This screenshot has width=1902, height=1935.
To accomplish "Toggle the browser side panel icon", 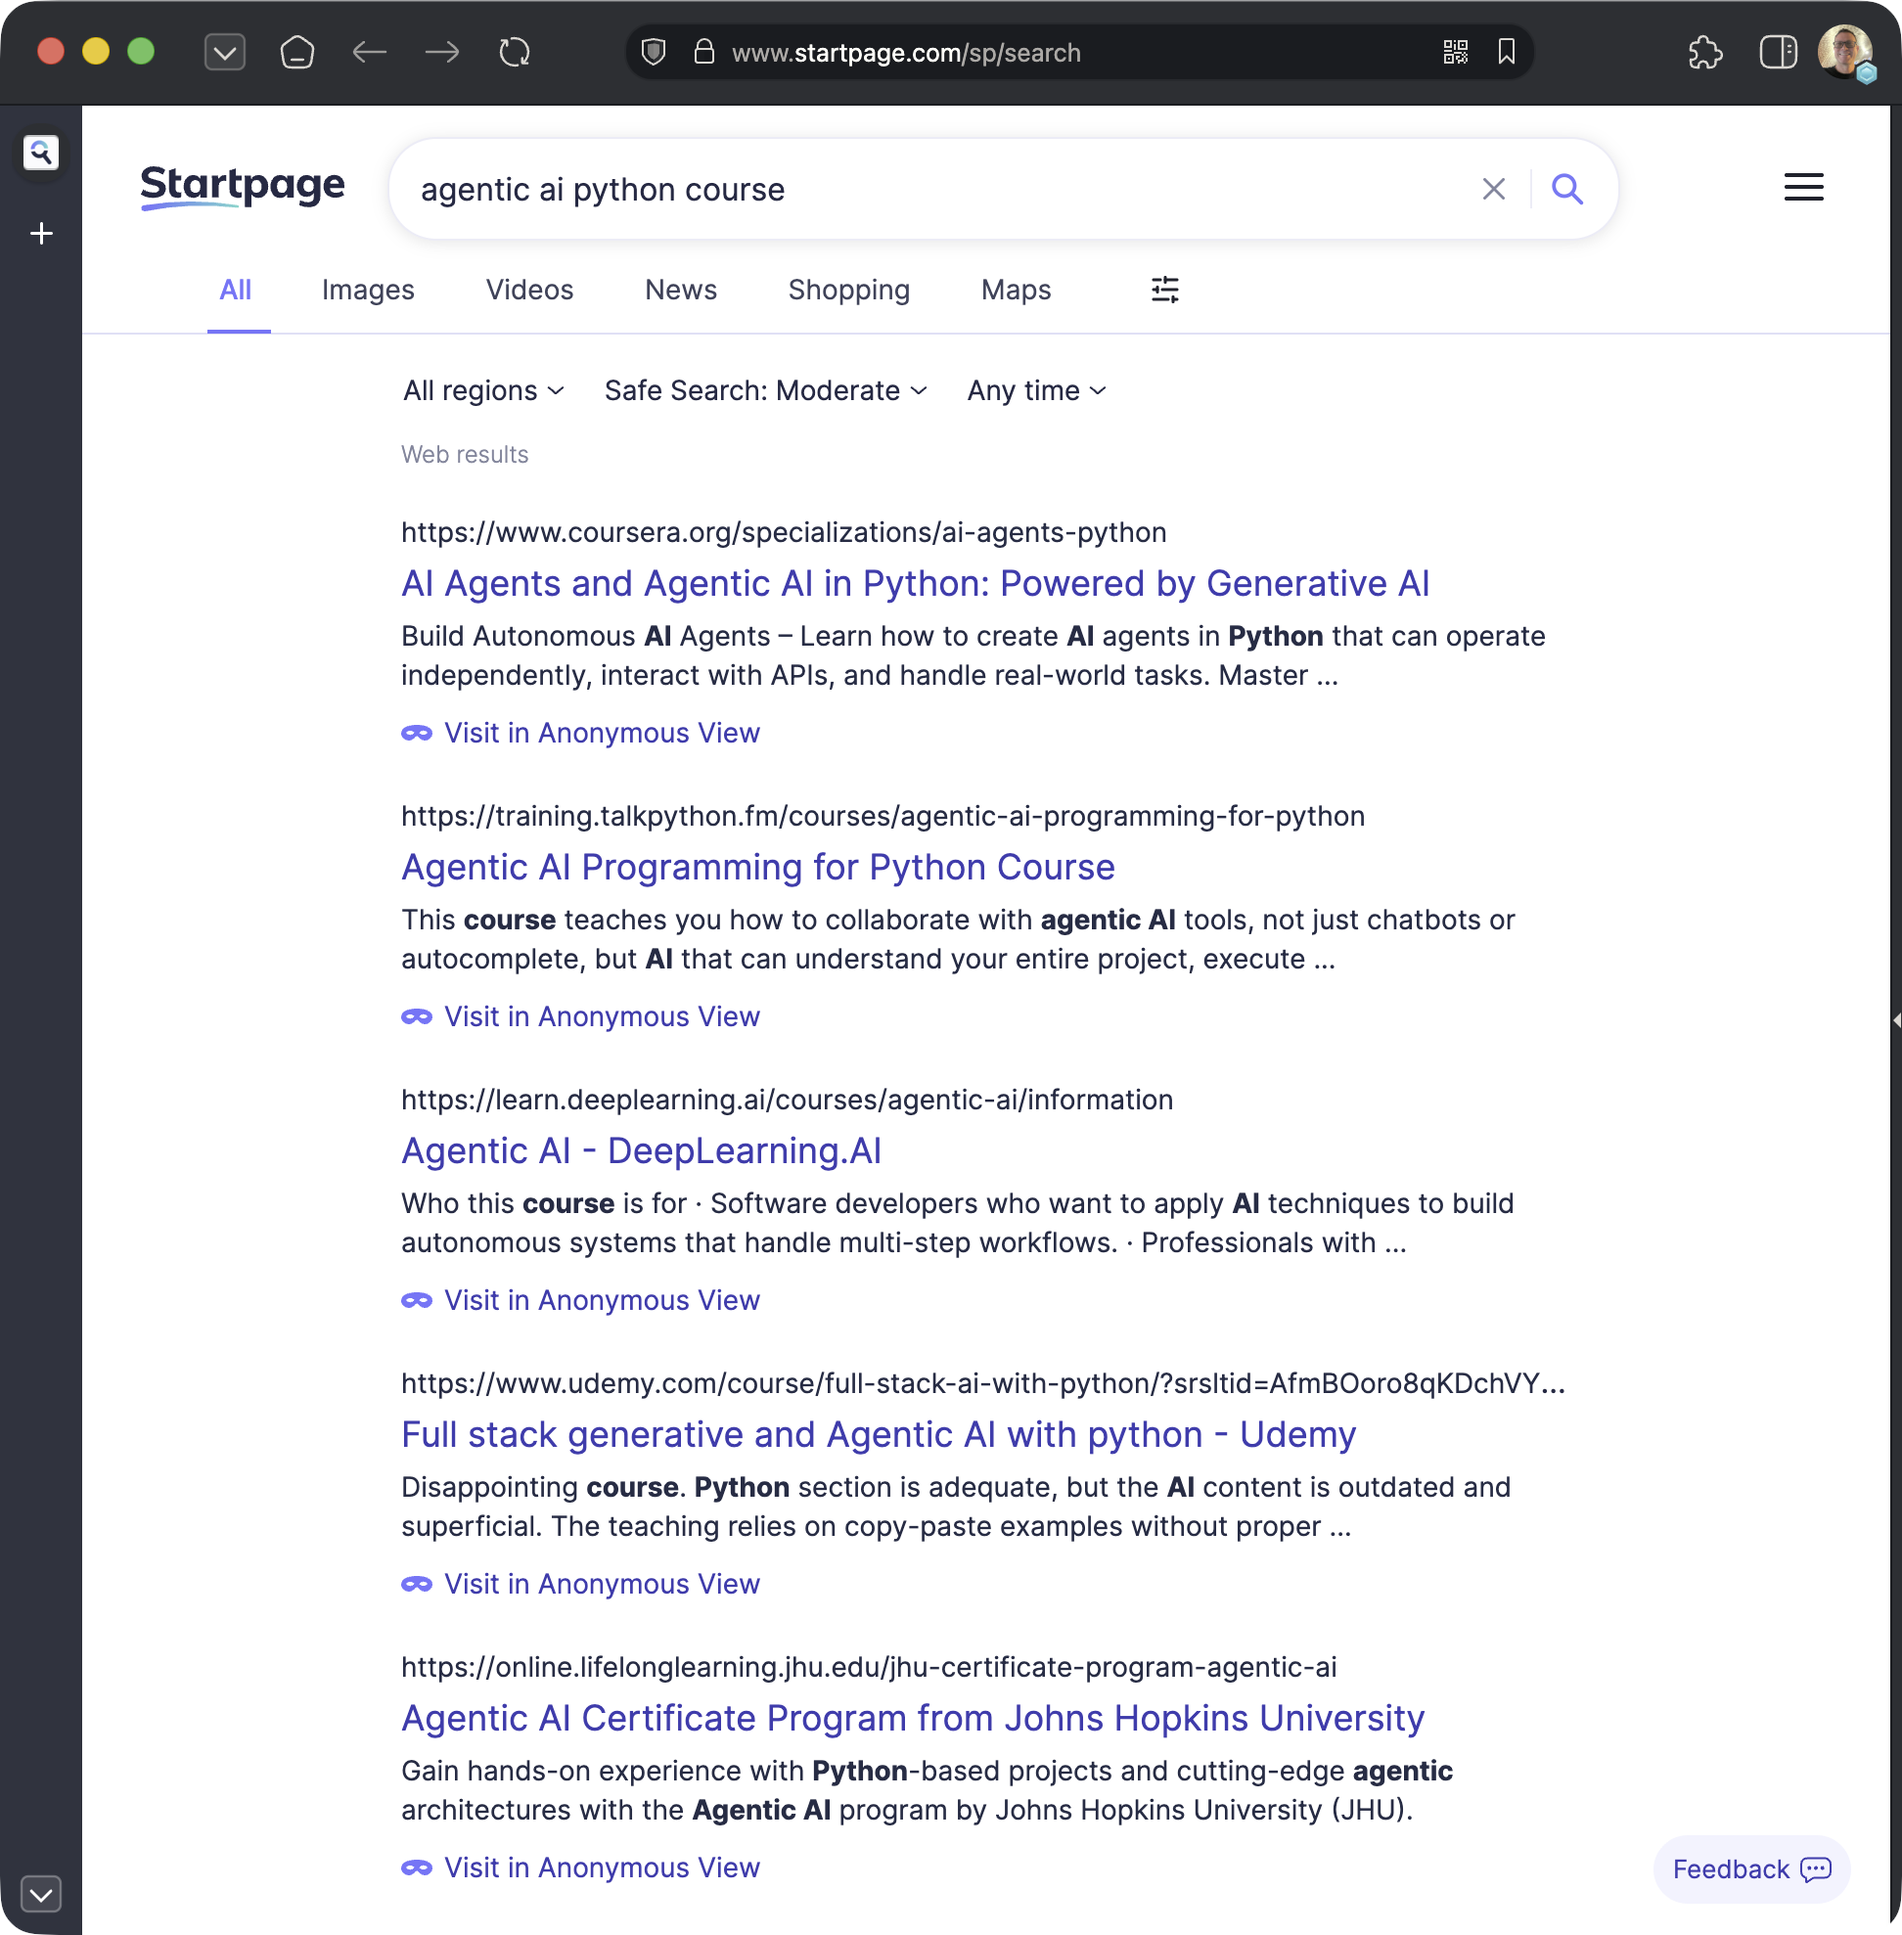I will tap(1777, 52).
